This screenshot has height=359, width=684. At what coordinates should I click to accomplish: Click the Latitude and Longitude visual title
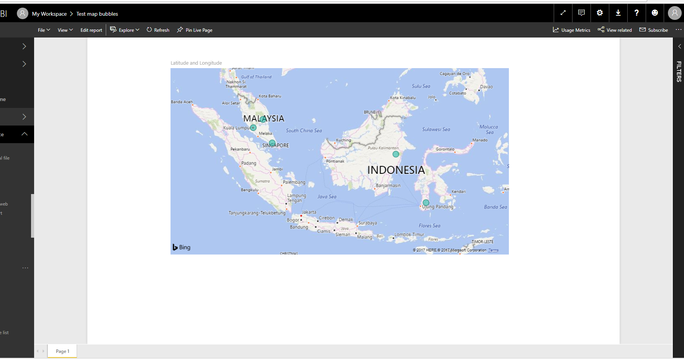point(196,63)
